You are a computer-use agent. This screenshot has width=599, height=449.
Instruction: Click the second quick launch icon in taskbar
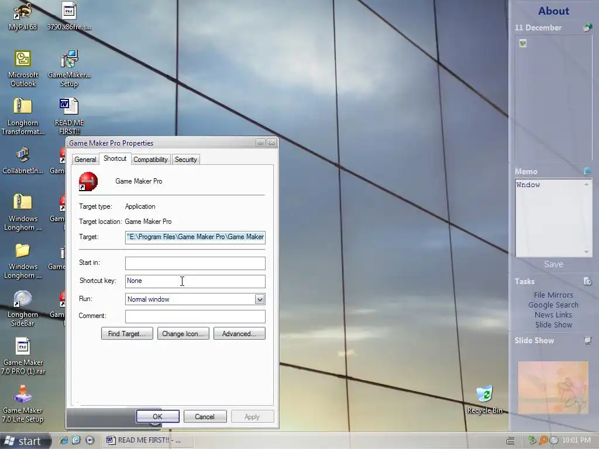(76, 440)
